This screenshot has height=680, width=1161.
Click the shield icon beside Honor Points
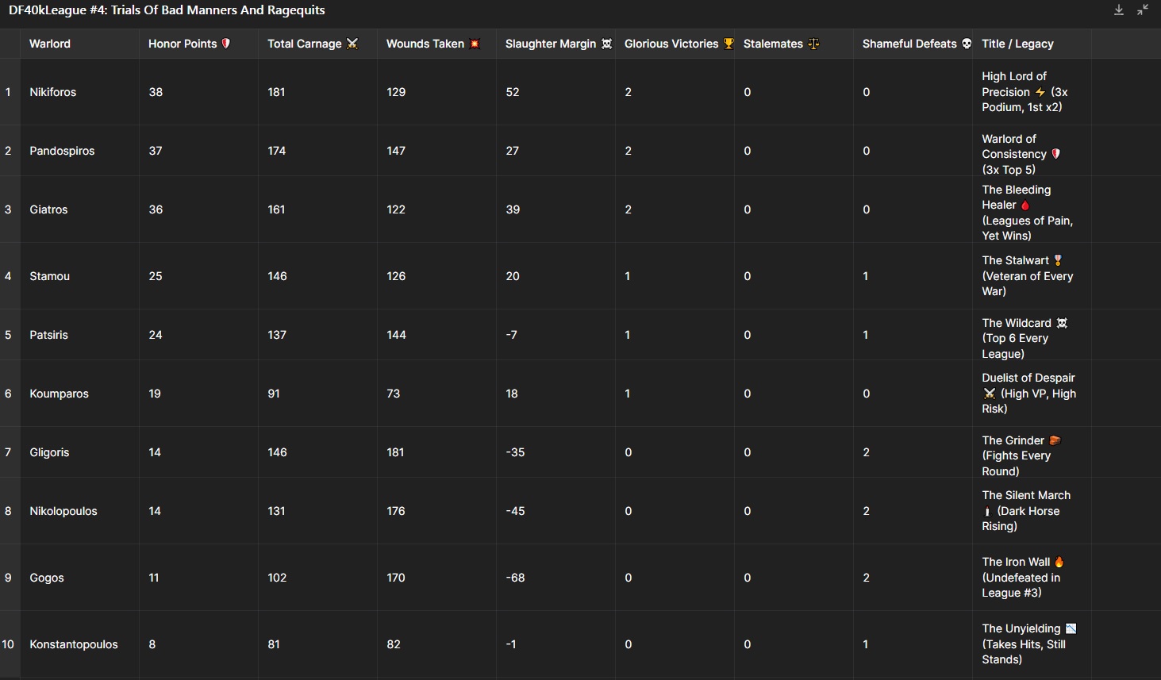226,44
